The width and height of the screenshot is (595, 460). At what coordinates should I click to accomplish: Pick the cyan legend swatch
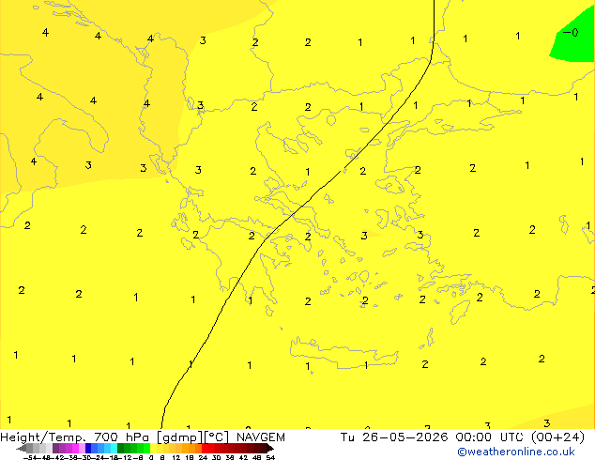114,448
